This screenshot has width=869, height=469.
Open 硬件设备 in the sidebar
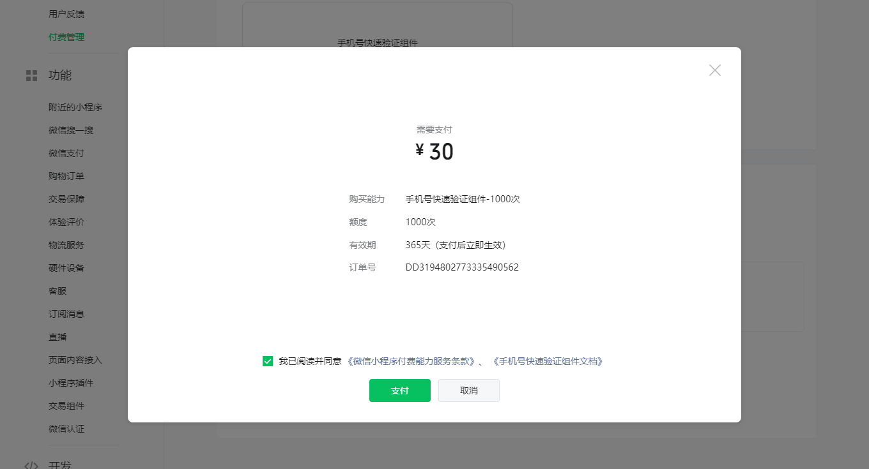click(66, 268)
